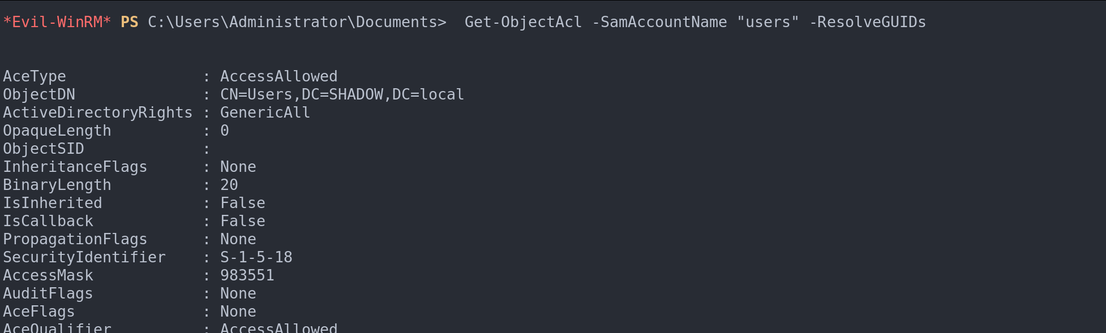The width and height of the screenshot is (1106, 333).
Task: Click the PropagationFlags field name
Action: coord(75,239)
